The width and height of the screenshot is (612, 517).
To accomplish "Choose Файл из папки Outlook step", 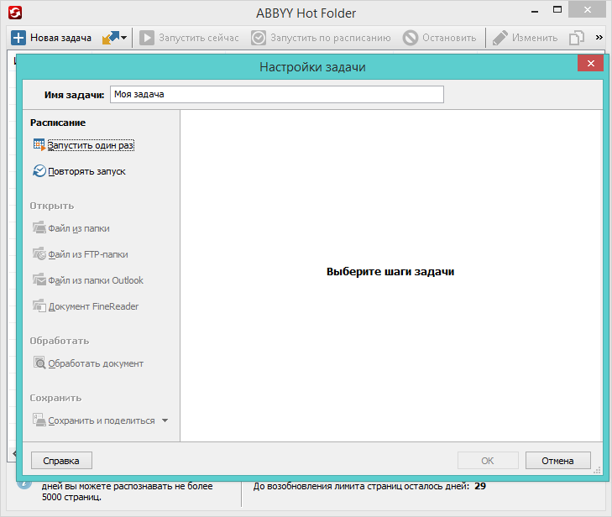I will (x=96, y=280).
